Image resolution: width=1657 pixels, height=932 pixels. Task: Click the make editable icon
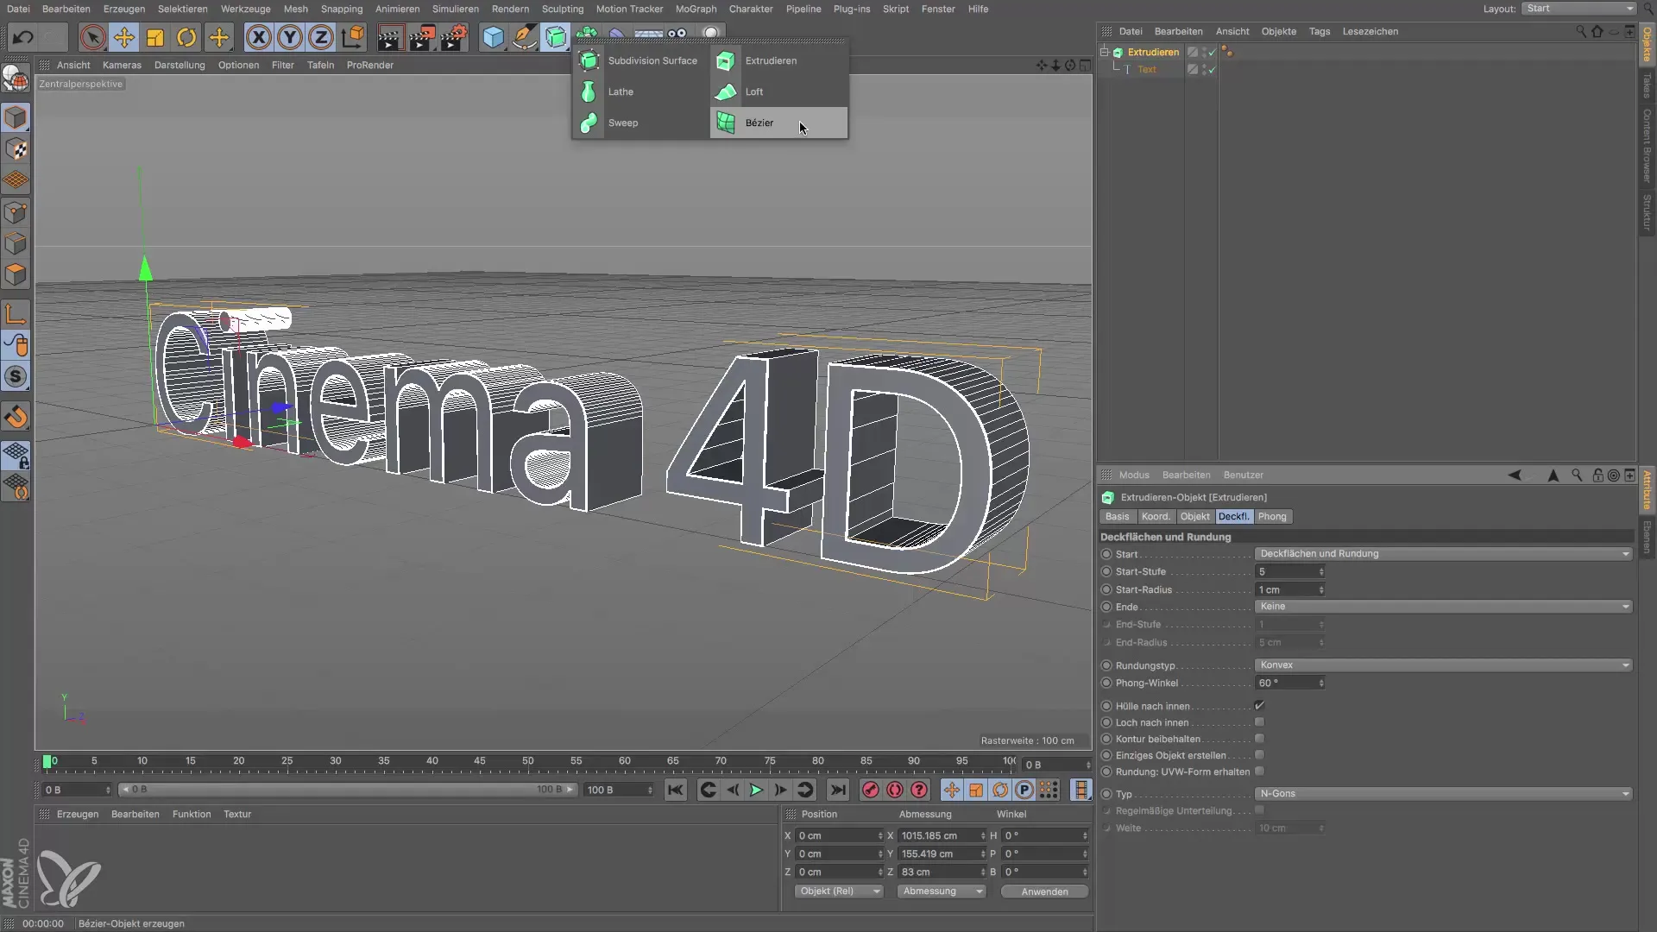point(16,79)
